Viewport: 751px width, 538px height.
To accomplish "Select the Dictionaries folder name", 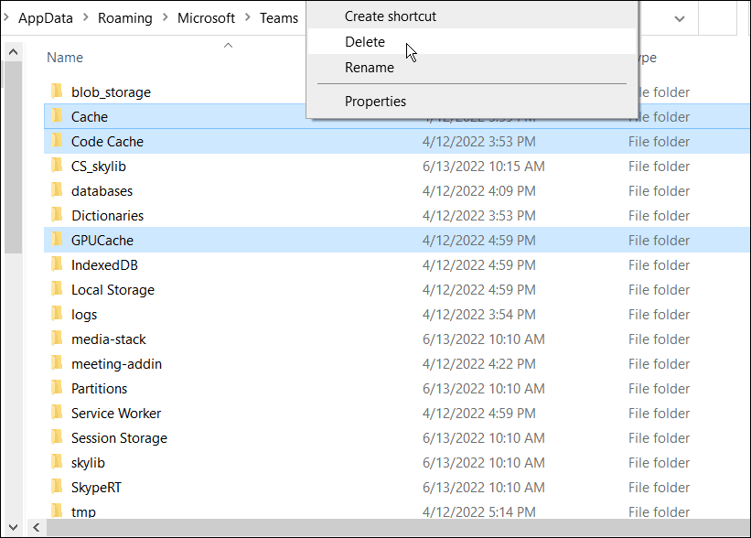I will (107, 216).
